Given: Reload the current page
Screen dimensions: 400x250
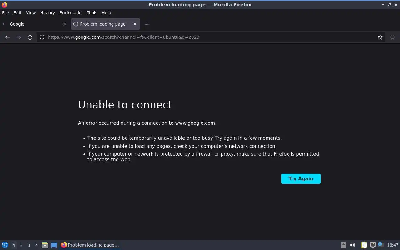Looking at the screenshot, I should click(30, 37).
